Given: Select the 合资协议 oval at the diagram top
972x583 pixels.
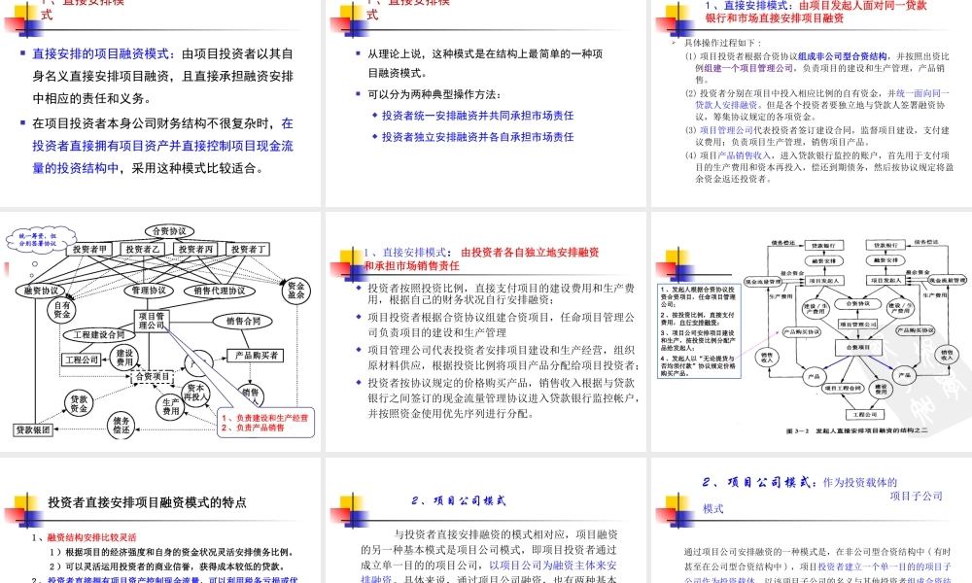Looking at the screenshot, I should click(x=170, y=231).
